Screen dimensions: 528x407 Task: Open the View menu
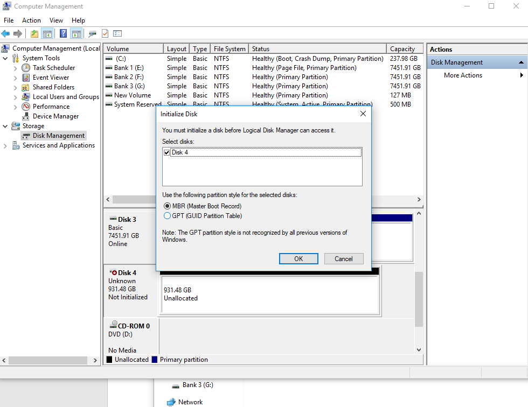coord(56,20)
